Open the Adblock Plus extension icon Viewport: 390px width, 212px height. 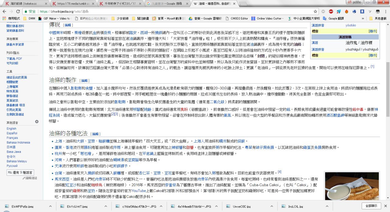pyautogui.click(x=331, y=12)
